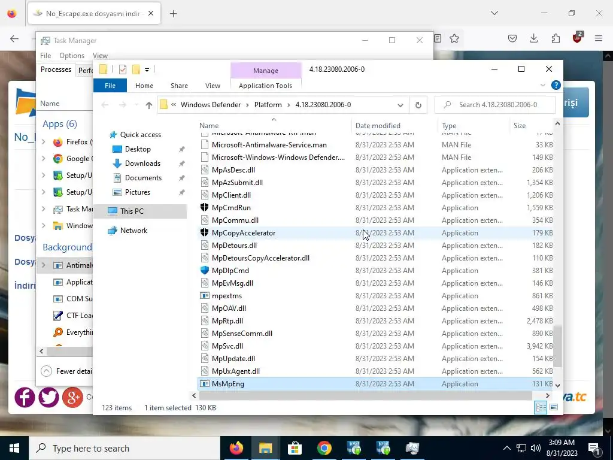Viewport: 613px width, 460px height.
Task: Save page to Pocket icon in Firefox
Action: [x=512, y=38]
